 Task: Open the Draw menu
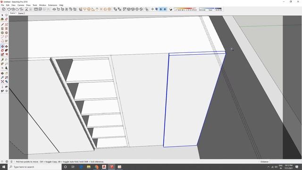[x=28, y=5]
